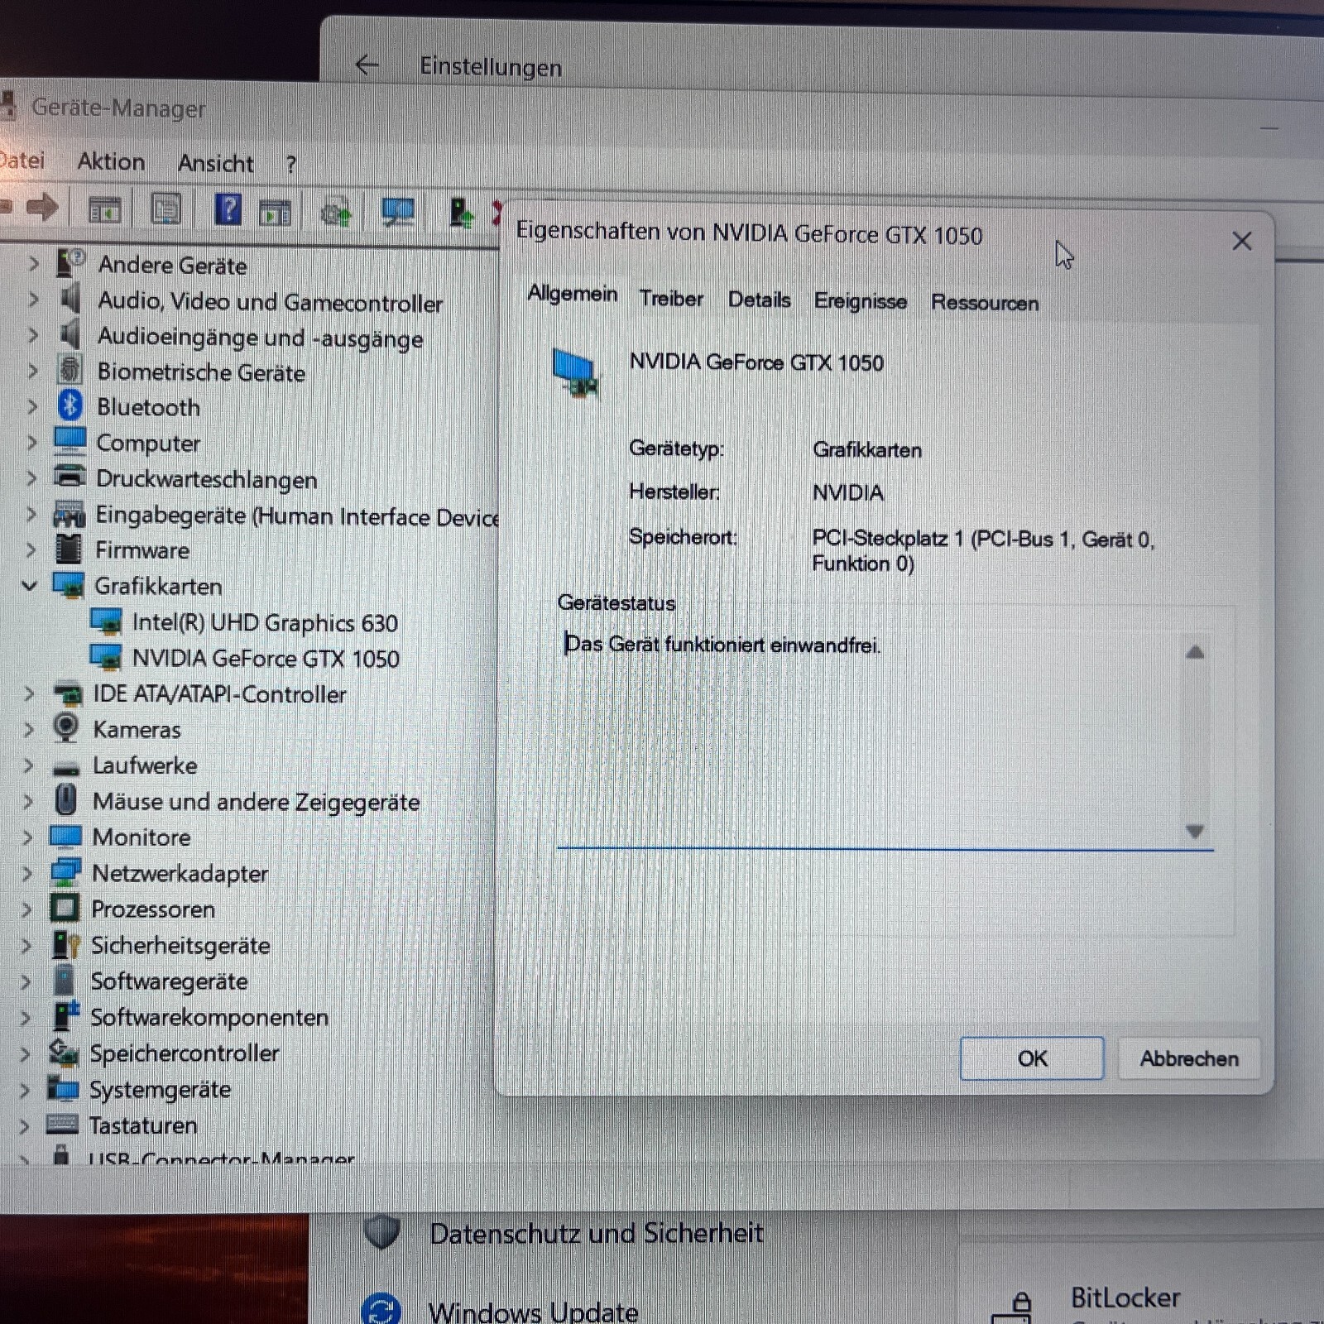The width and height of the screenshot is (1324, 1324).
Task: Open BitLocker option in Einstellungen
Action: 1125,1298
